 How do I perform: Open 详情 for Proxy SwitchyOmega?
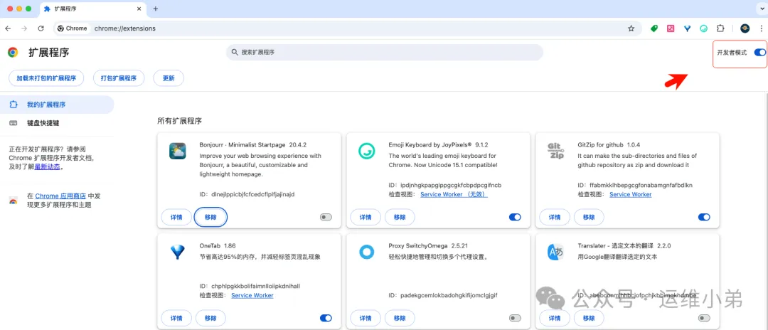366,318
